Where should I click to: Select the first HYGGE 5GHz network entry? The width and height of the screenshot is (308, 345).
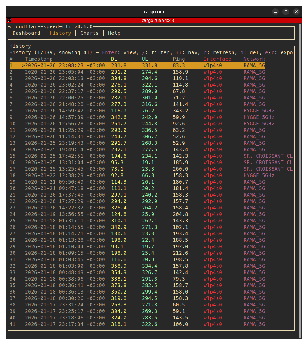[139, 111]
